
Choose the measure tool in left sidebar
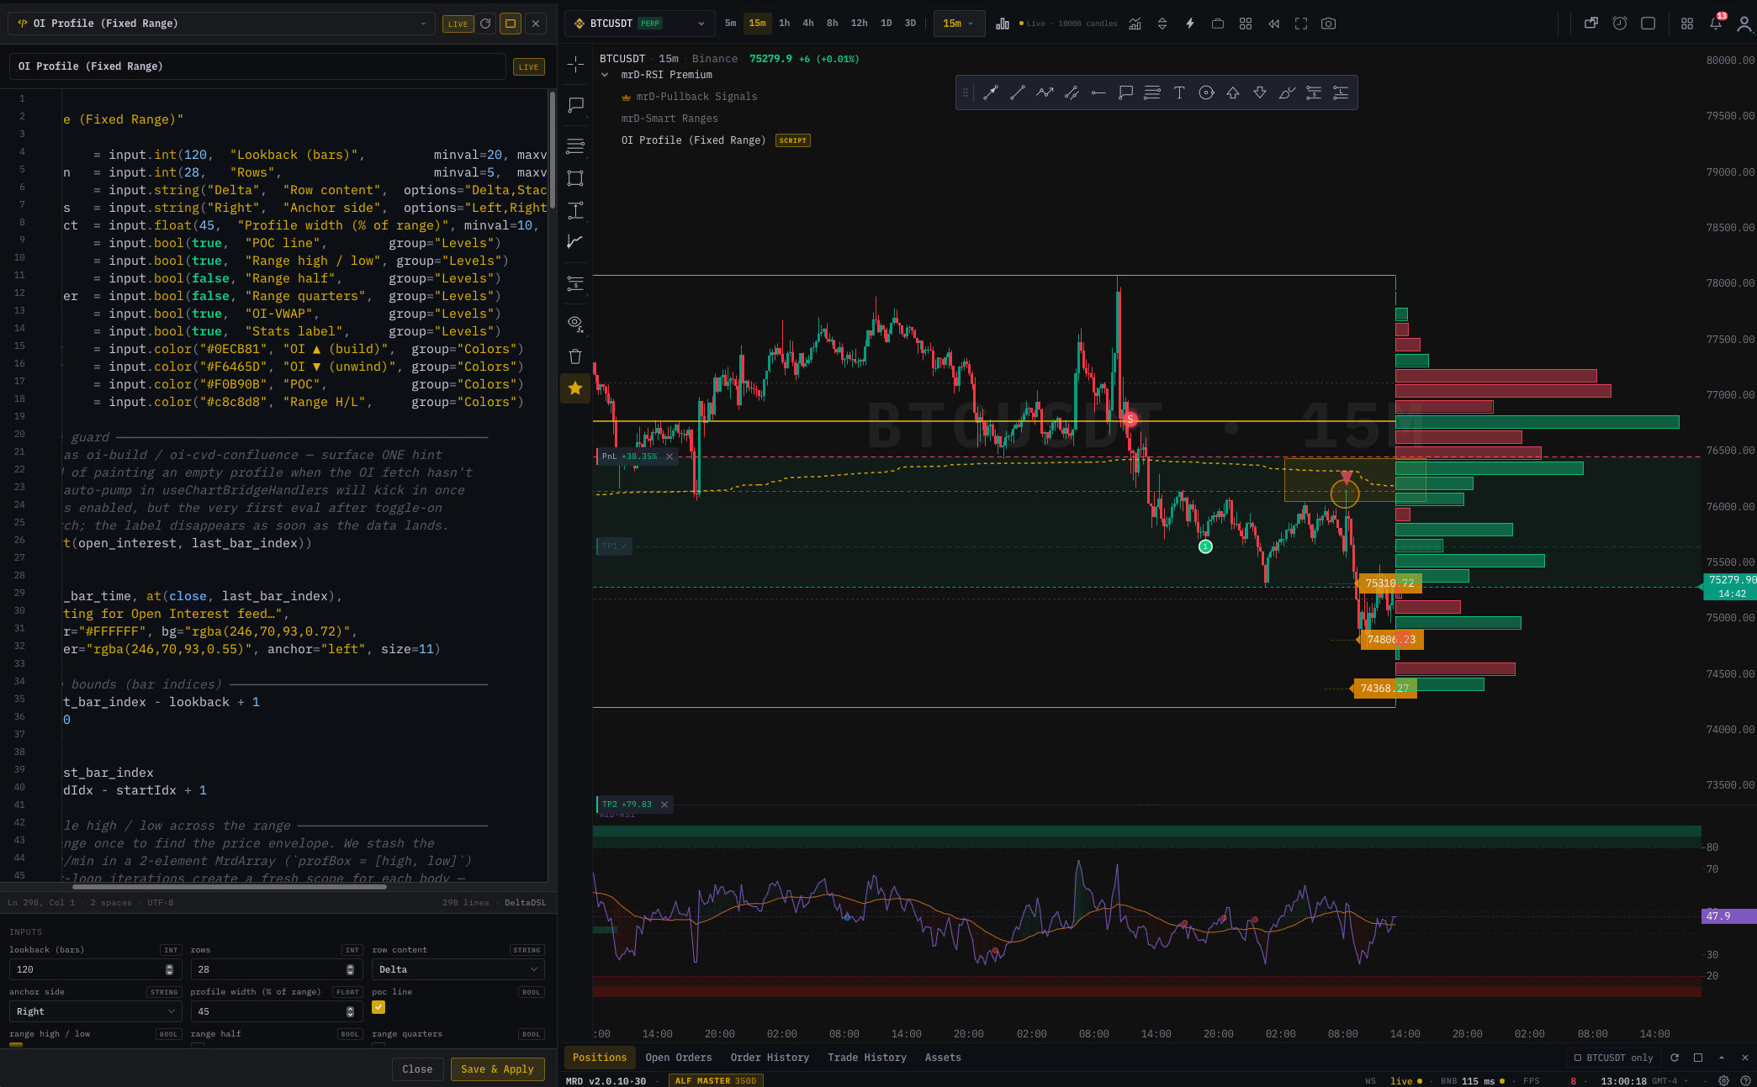click(575, 210)
